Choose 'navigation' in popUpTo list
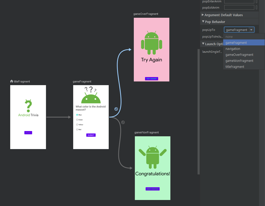 point(244,49)
